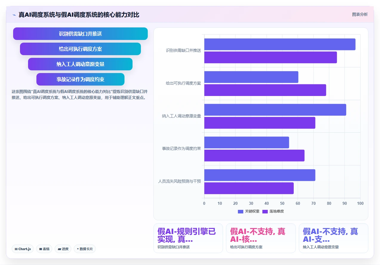The height and width of the screenshot is (265, 380).
Task: Click the y-axis label 事故记录作为调度约束
Action: tap(181, 148)
